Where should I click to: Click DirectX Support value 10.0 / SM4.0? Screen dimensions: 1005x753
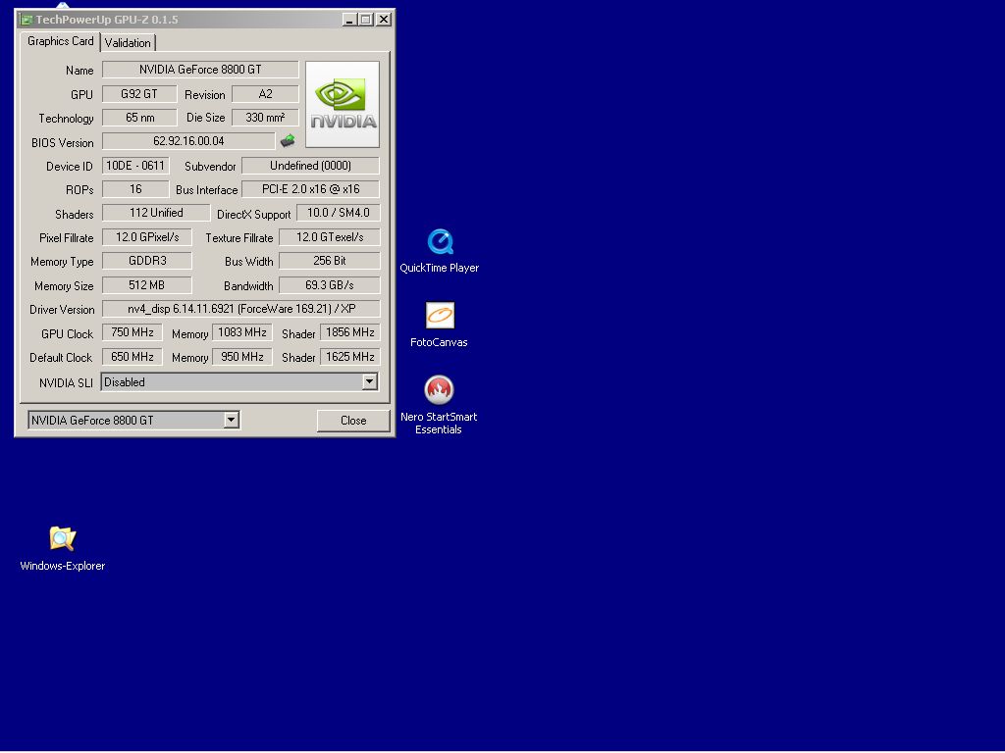(338, 213)
